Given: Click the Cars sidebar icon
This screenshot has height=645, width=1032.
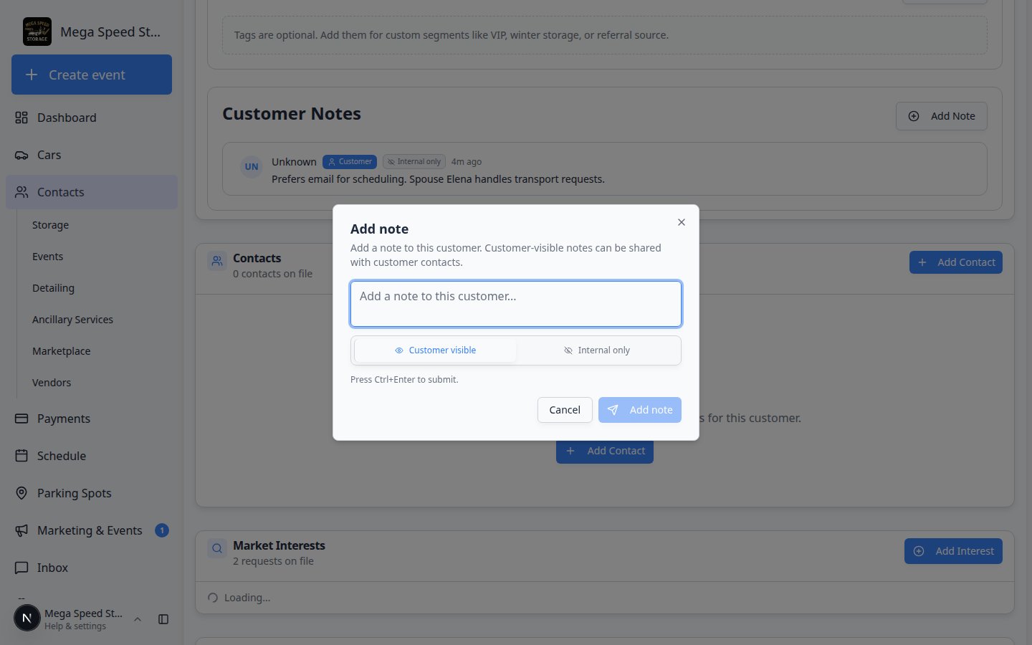Looking at the screenshot, I should pyautogui.click(x=21, y=155).
